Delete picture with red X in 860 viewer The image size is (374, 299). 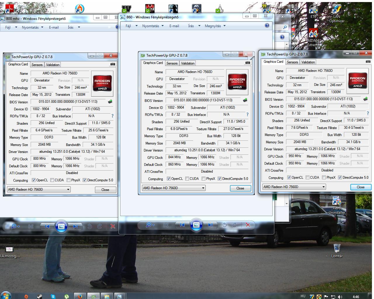(248, 225)
